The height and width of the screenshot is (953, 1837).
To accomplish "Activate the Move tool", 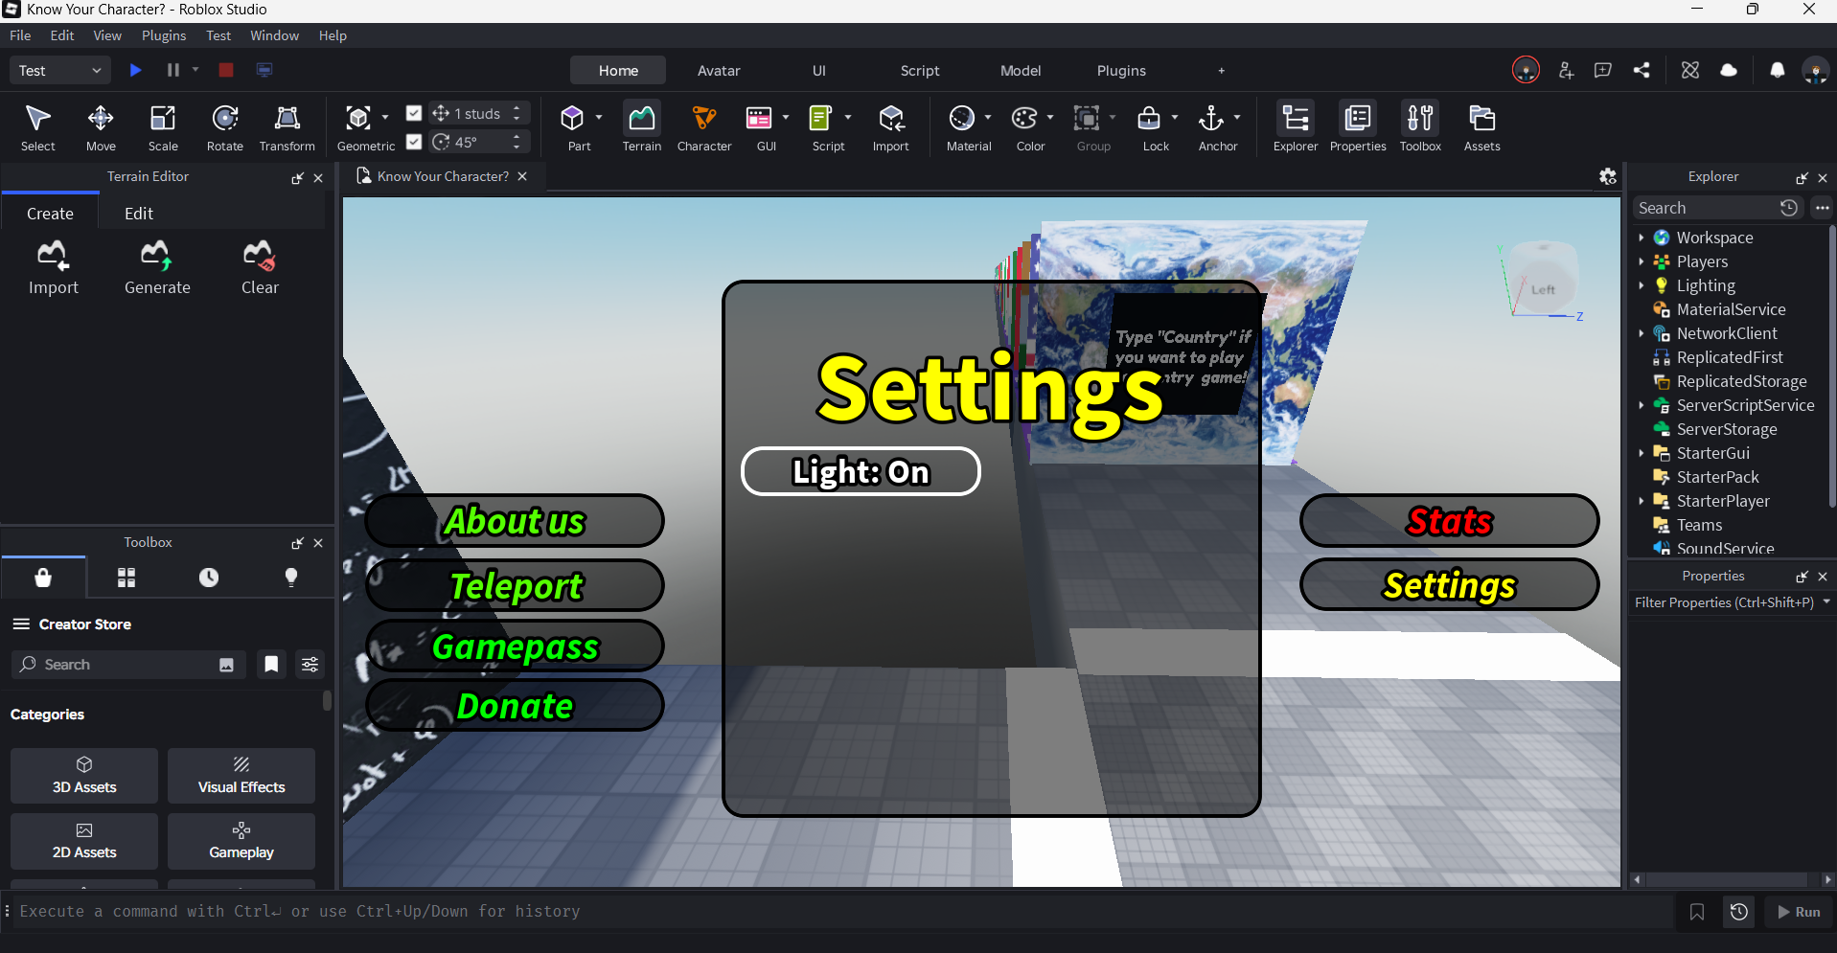I will [101, 127].
